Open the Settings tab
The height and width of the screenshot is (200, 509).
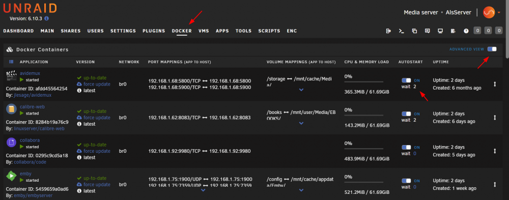[x=123, y=31]
